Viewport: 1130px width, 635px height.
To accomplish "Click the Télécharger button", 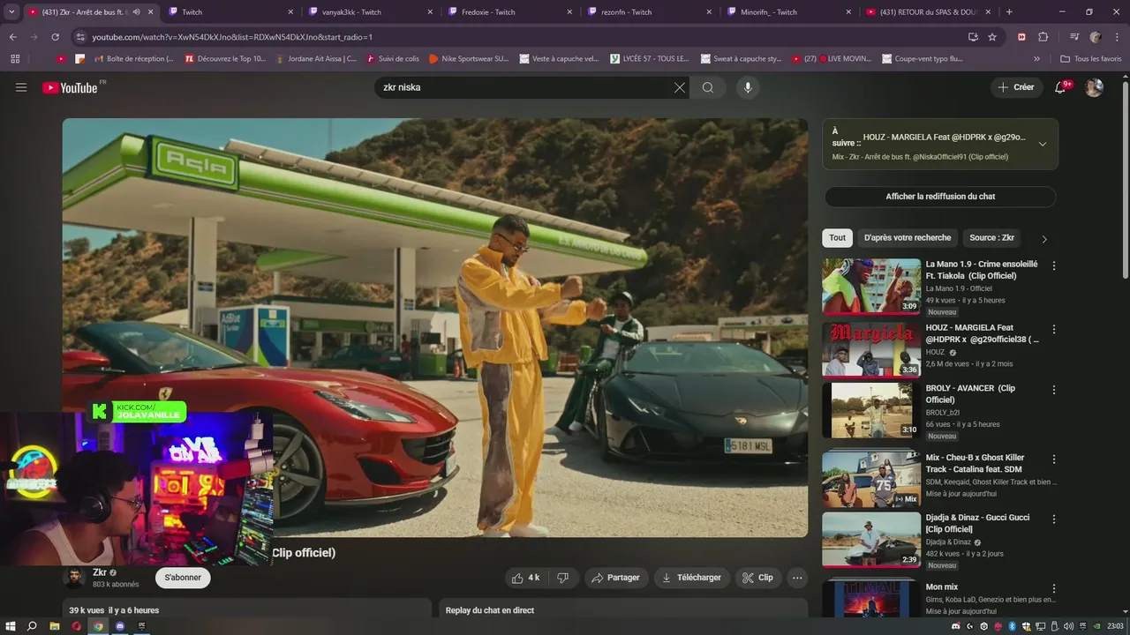I will pyautogui.click(x=691, y=578).
